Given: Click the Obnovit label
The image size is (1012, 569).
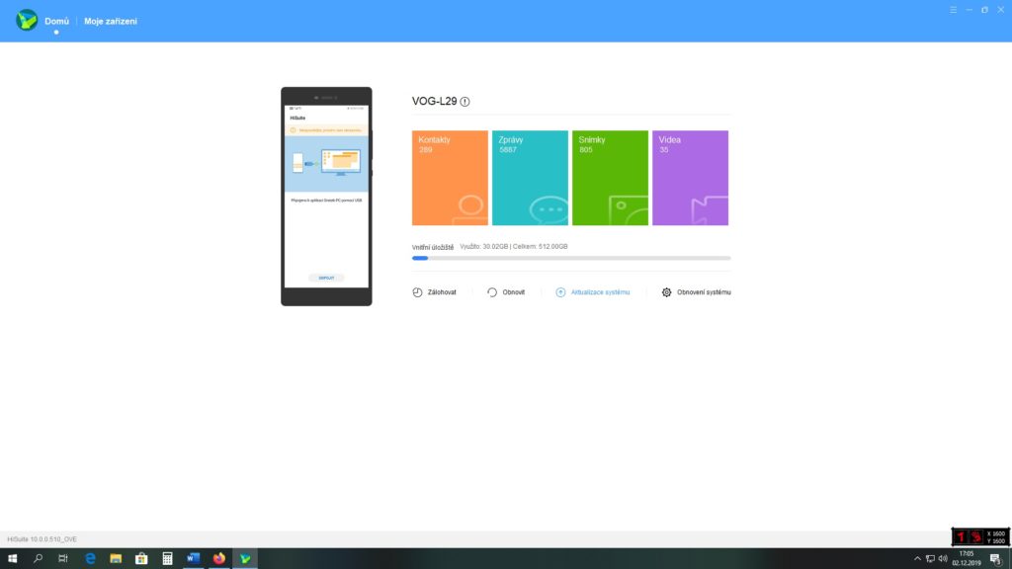Looking at the screenshot, I should [x=514, y=292].
